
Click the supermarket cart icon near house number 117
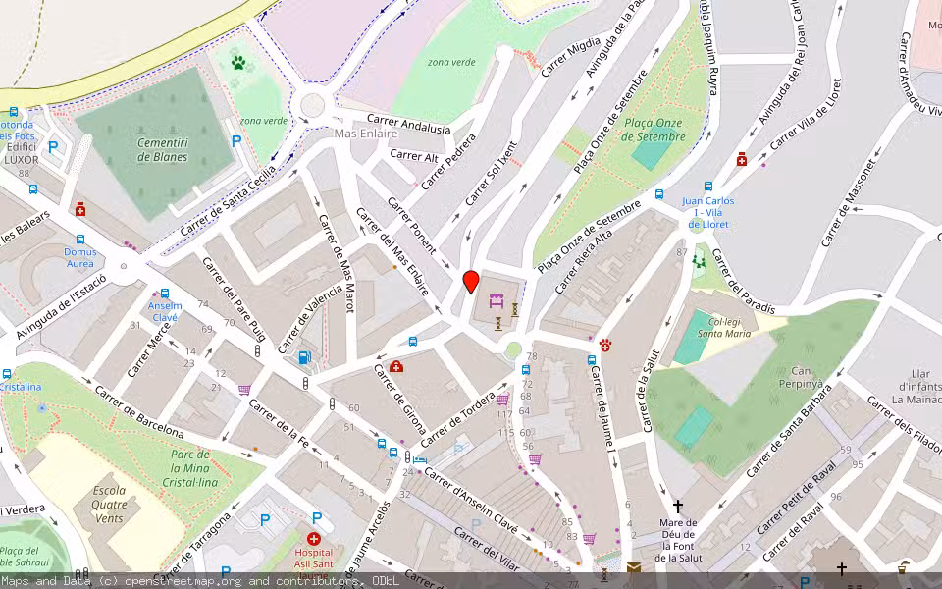502,399
